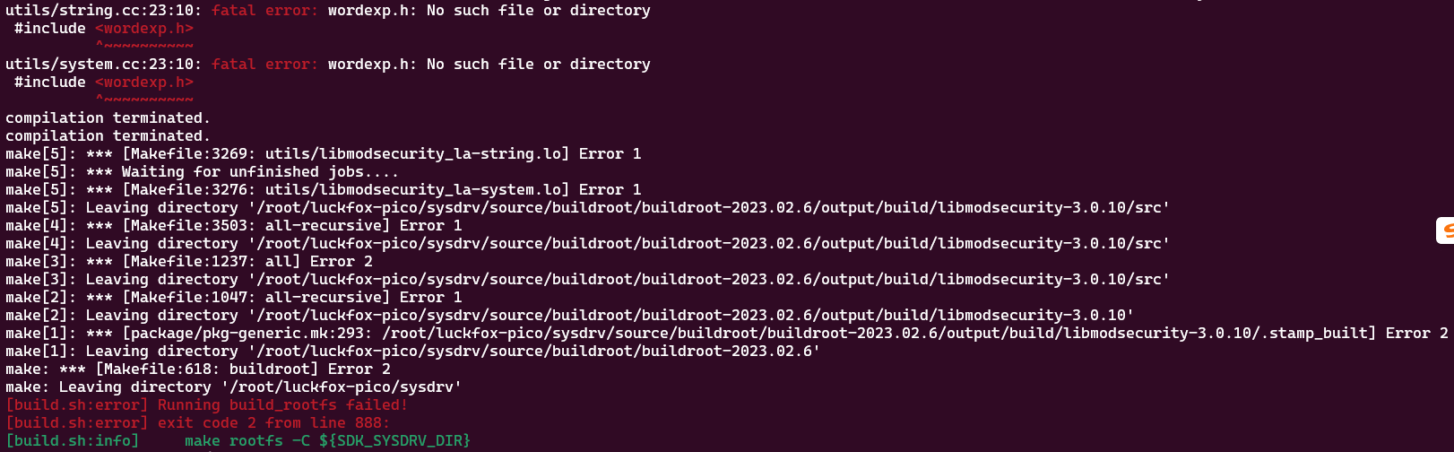Click the 'utils/string.cc:23:10' fatal error line

(x=328, y=11)
